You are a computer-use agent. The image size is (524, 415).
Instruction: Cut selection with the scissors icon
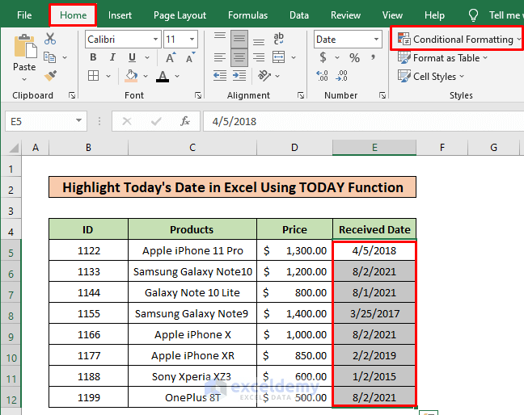tap(50, 39)
